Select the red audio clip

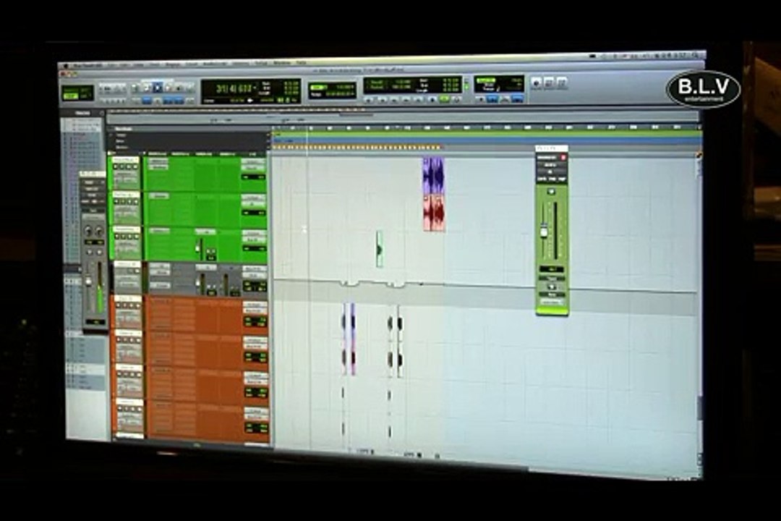point(433,213)
